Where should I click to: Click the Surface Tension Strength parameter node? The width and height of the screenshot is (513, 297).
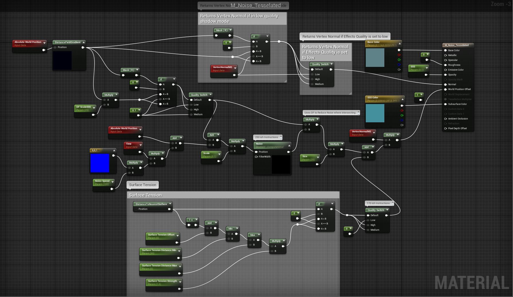(x=162, y=282)
